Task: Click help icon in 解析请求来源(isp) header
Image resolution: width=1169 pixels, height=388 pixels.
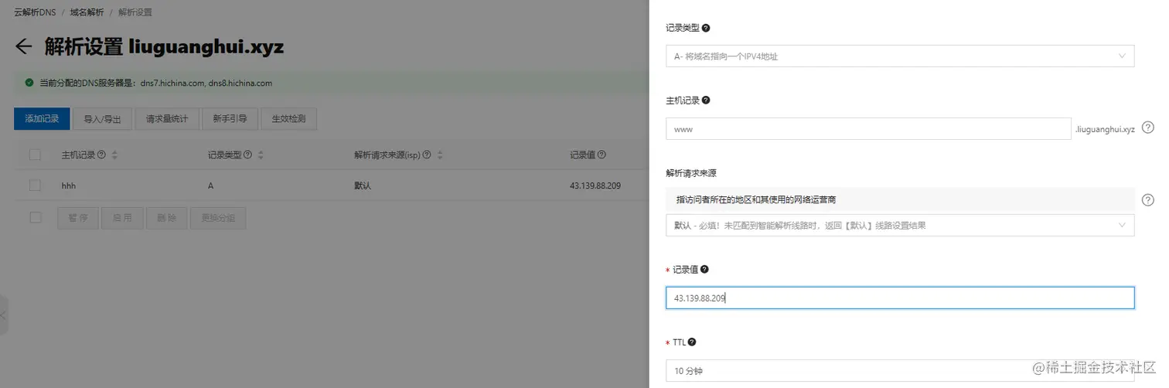Action: (x=427, y=155)
